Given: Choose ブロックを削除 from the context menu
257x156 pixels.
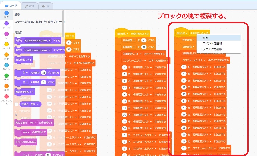Looking at the screenshot, I should [x=219, y=49].
